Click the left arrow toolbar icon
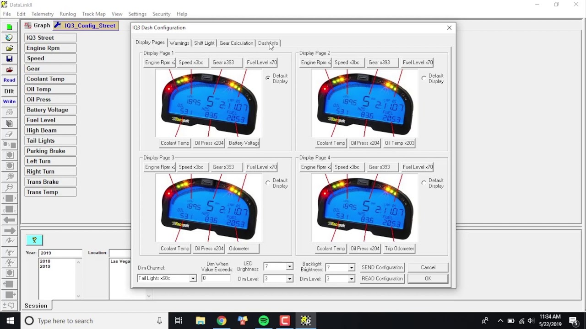 [9, 220]
